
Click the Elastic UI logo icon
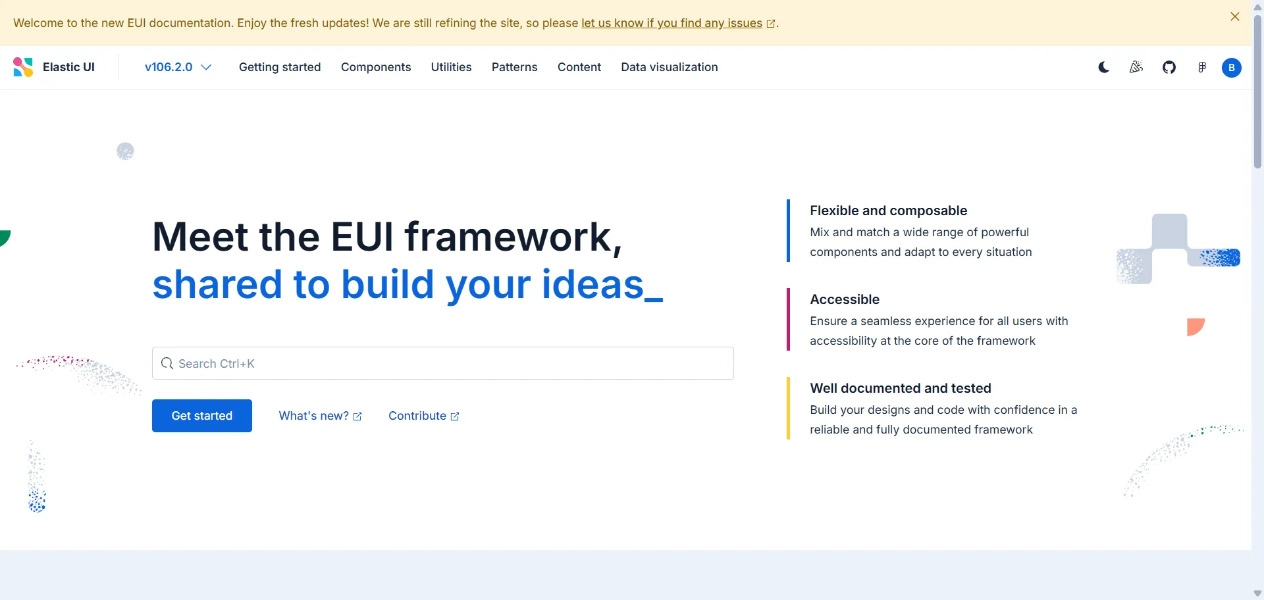[23, 67]
